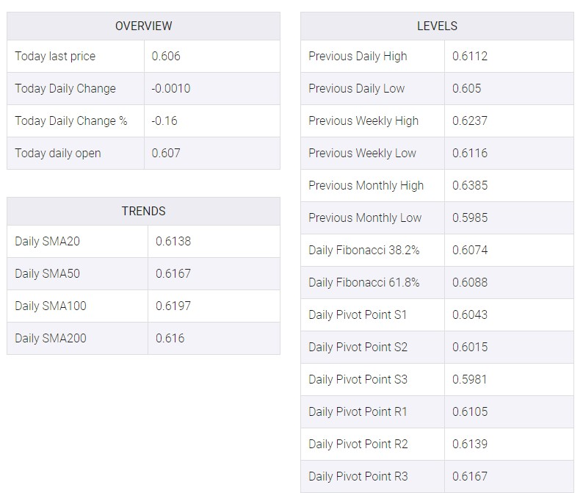Select the Daily SMA100 value 0.6197

pos(173,306)
